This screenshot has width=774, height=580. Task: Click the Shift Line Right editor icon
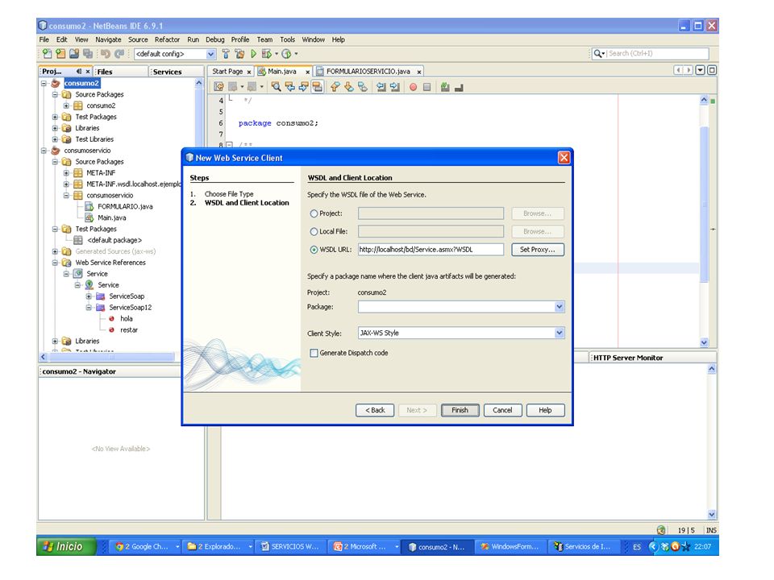click(x=395, y=87)
